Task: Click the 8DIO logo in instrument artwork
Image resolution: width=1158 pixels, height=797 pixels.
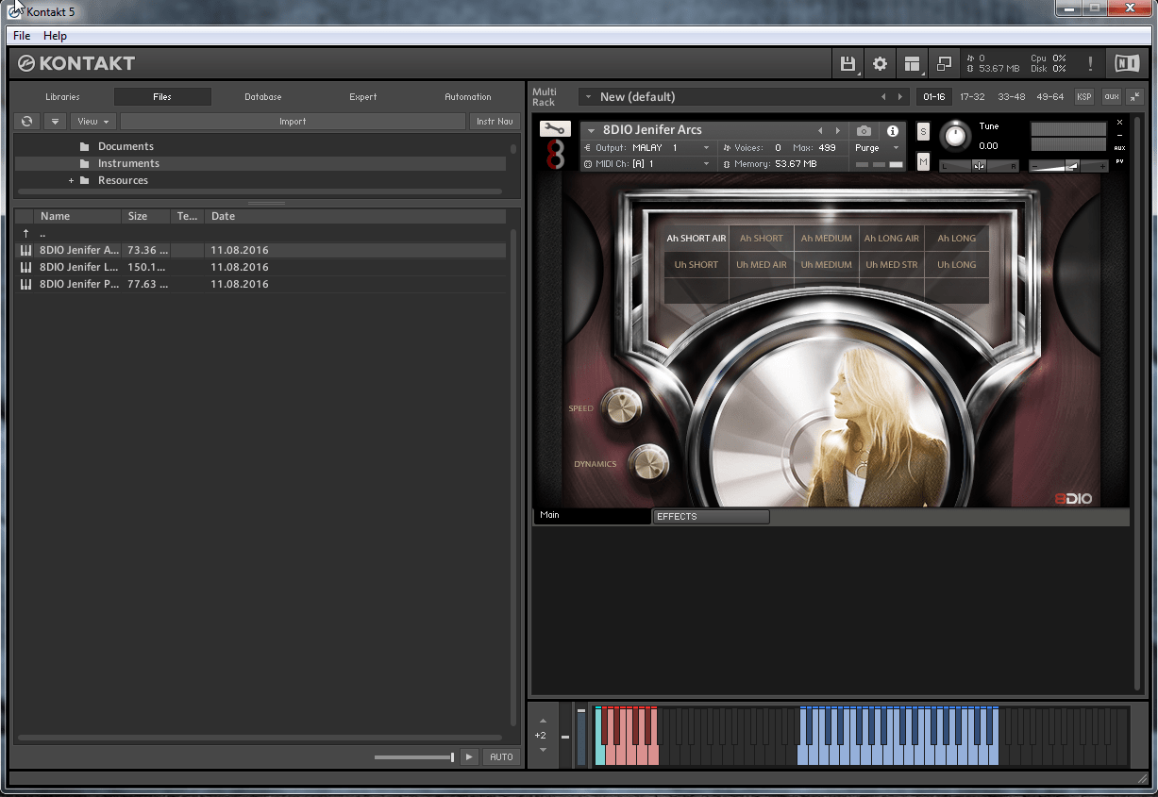Action: click(x=1073, y=498)
